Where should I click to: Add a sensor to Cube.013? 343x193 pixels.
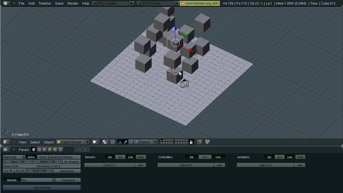pos(140,165)
